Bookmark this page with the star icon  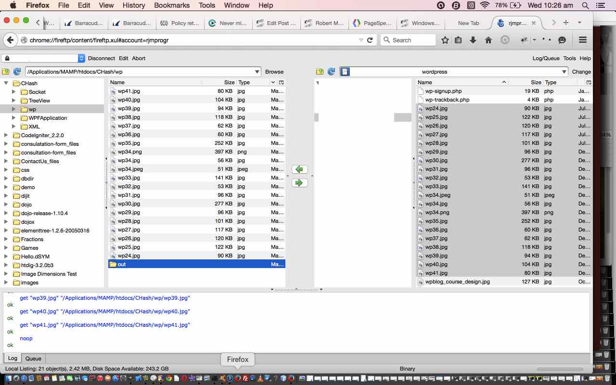pyautogui.click(x=445, y=40)
